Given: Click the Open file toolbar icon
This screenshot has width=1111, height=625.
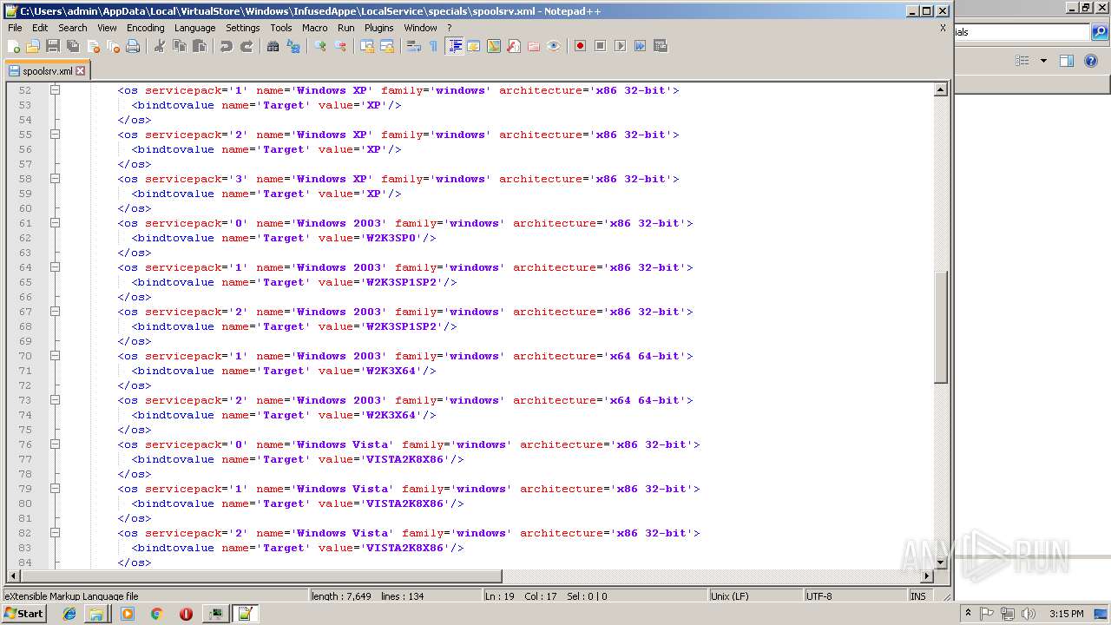Looking at the screenshot, I should click(x=33, y=46).
